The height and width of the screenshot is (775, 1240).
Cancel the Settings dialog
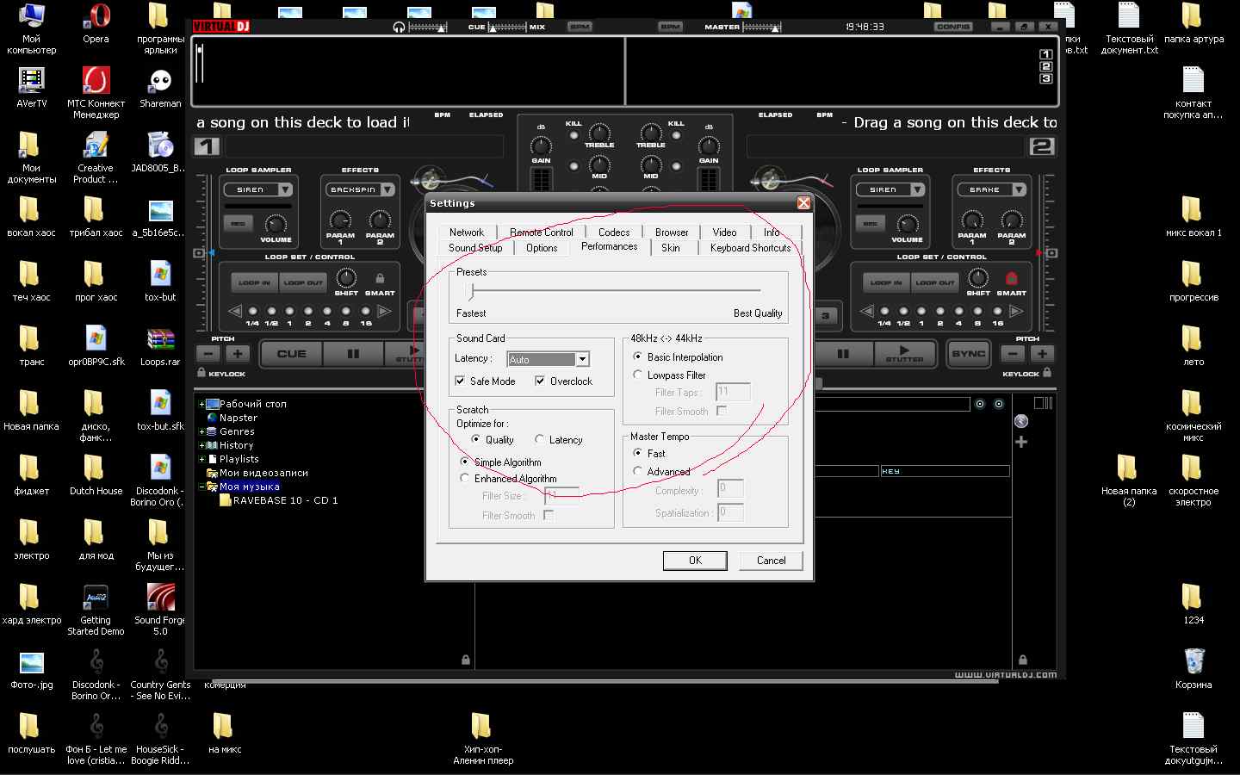click(x=771, y=561)
